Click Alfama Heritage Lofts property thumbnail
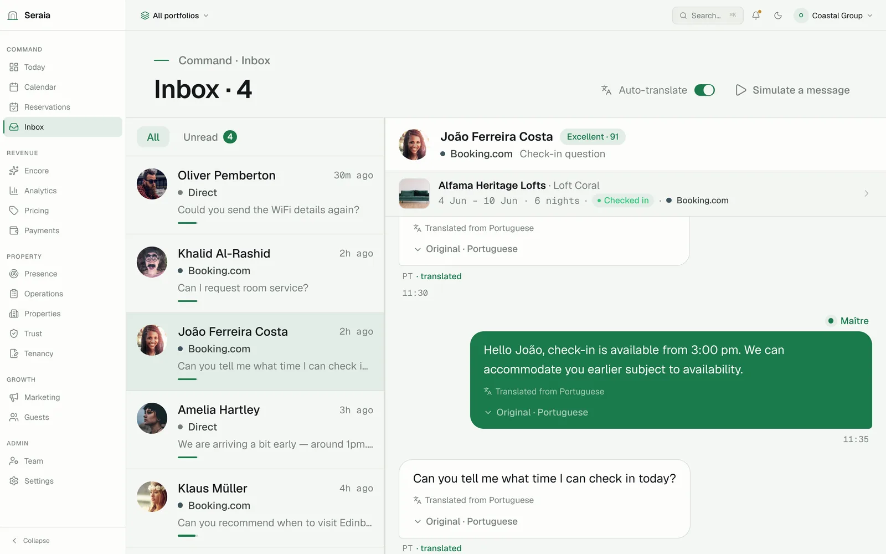This screenshot has width=886, height=554. tap(414, 193)
